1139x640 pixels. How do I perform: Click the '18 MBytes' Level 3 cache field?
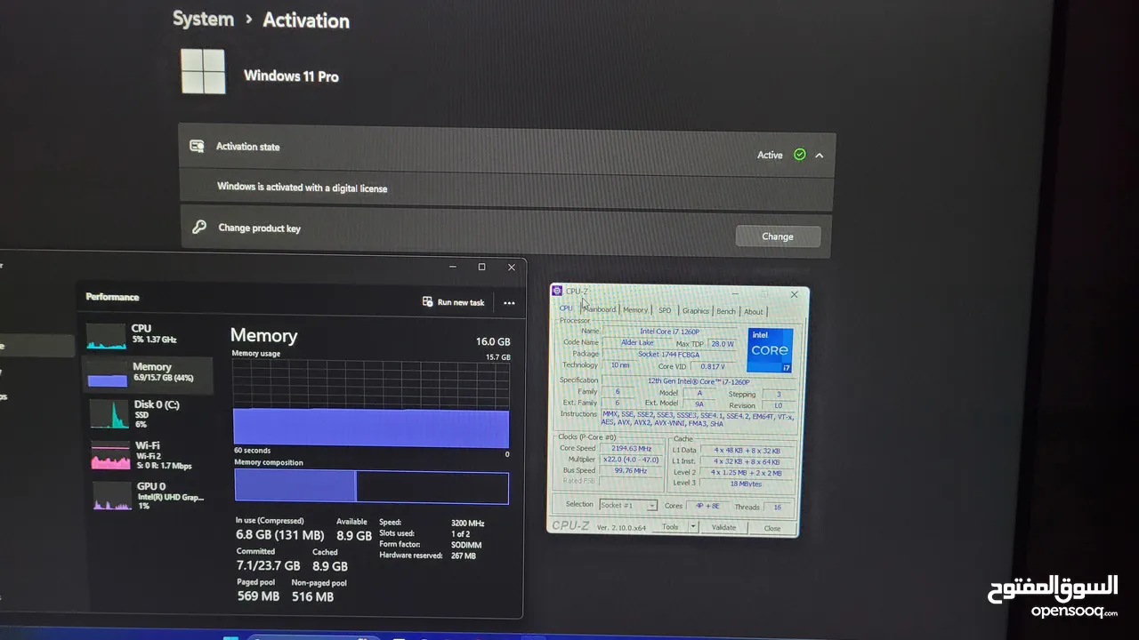click(x=747, y=484)
